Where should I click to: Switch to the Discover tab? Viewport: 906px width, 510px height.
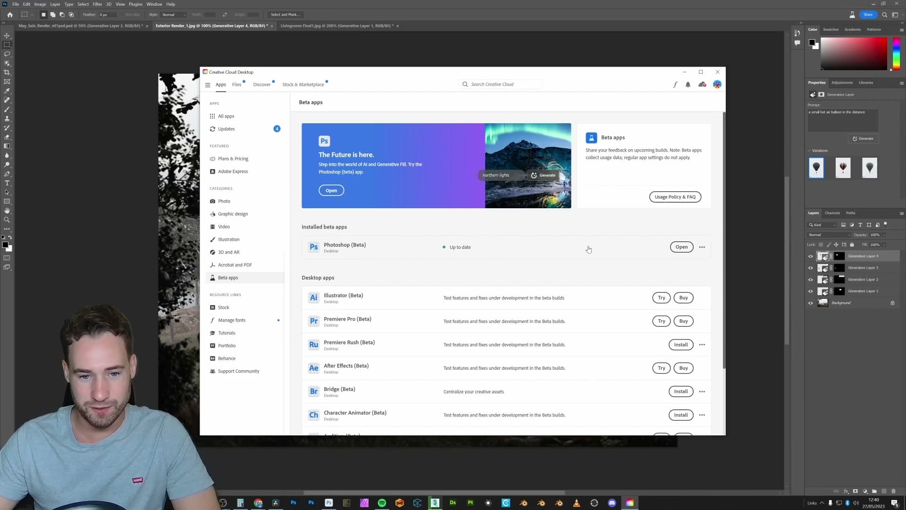click(261, 85)
